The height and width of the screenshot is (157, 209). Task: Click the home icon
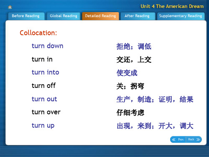click(x=10, y=7)
